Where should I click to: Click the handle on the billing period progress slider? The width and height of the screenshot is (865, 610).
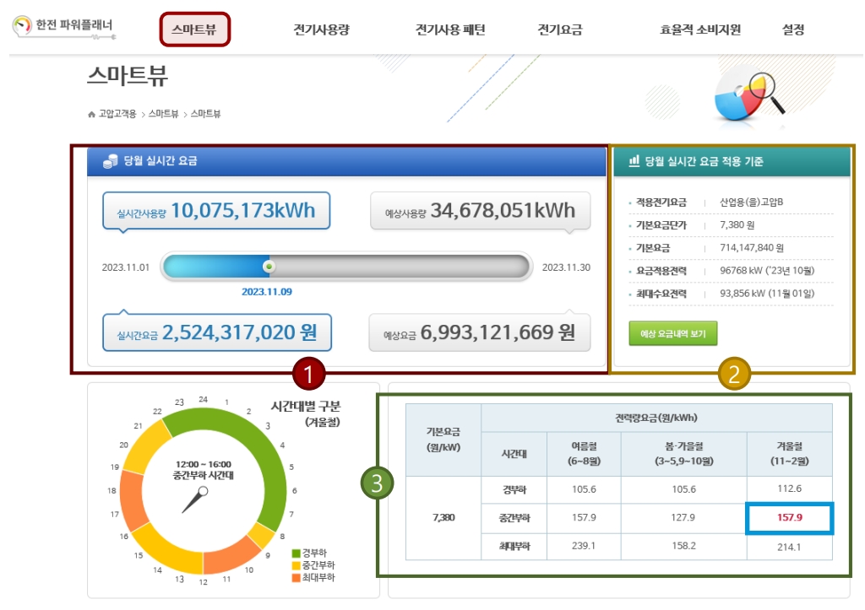click(269, 267)
